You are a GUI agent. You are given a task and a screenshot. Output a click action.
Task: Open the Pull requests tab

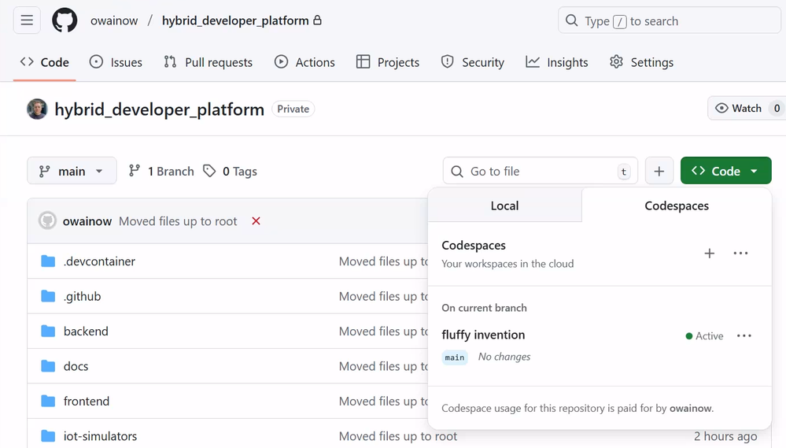coord(208,62)
